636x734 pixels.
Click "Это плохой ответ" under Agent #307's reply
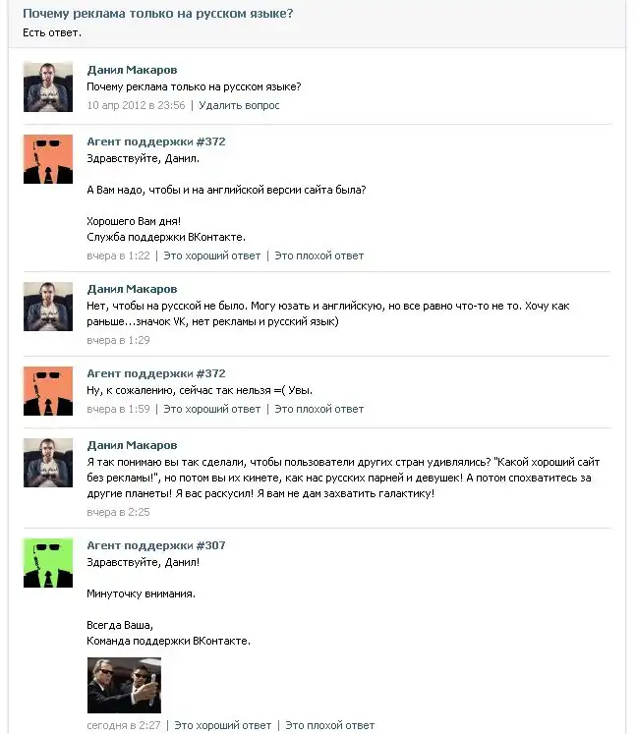click(329, 726)
